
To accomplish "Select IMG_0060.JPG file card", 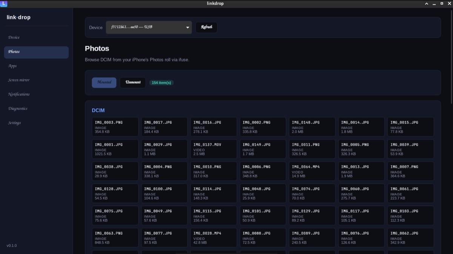I will (361, 194).
